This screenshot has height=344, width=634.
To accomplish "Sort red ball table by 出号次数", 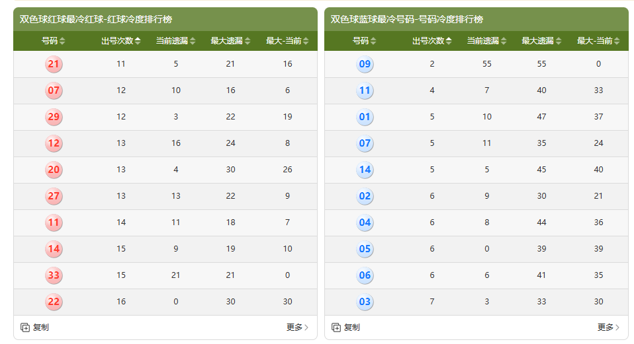I will click(121, 41).
